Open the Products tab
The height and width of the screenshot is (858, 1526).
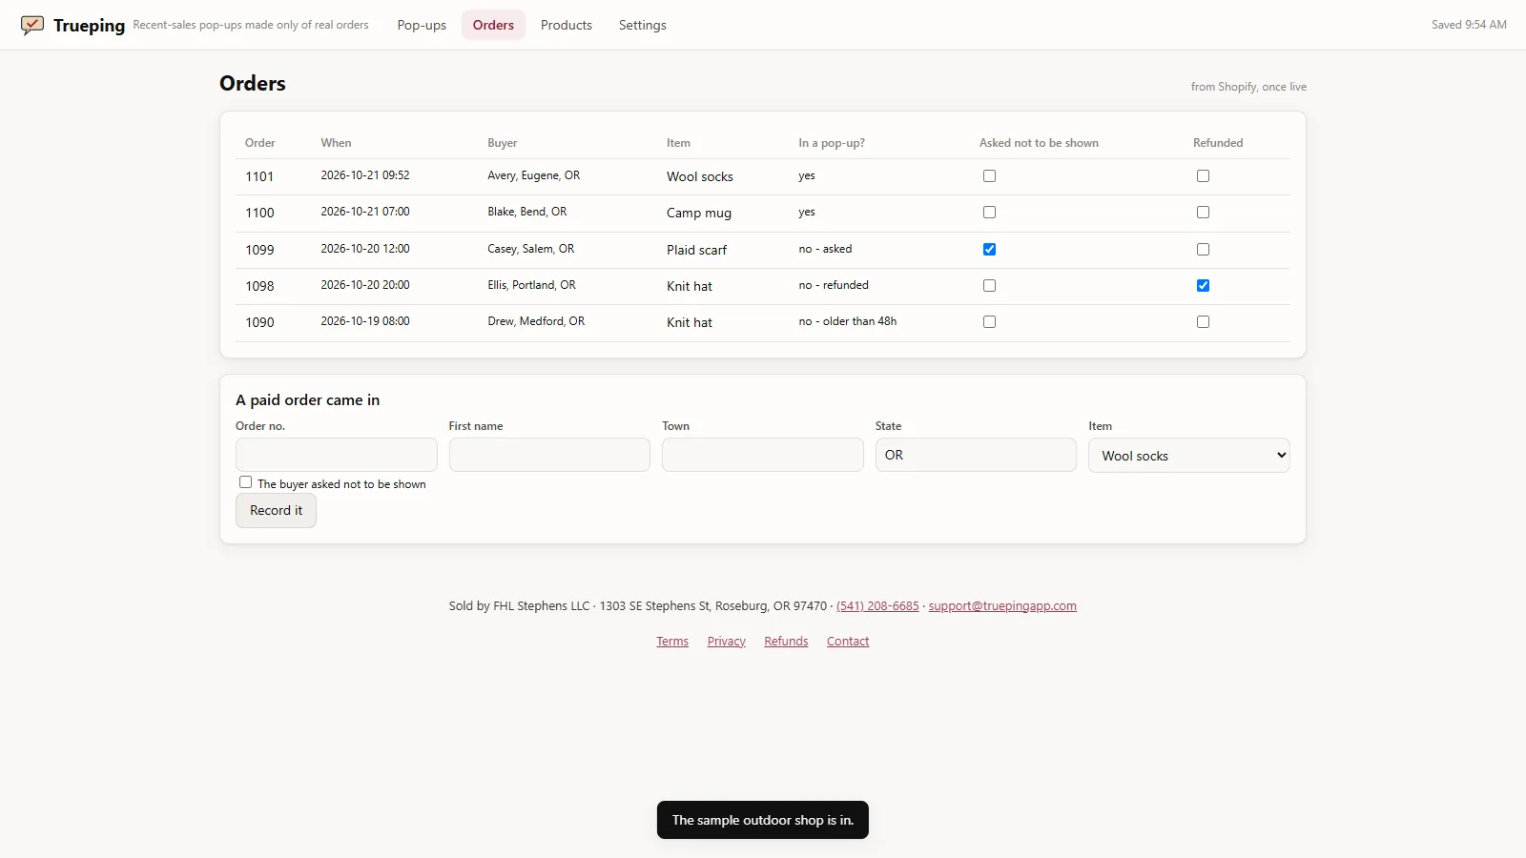pos(567,25)
